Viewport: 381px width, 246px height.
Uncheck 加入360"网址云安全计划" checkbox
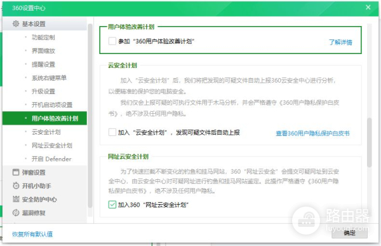(112, 205)
